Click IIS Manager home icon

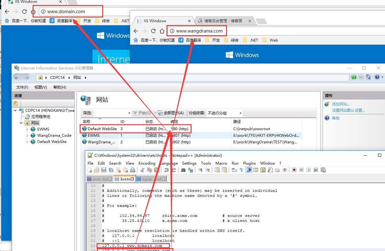coord(368,77)
